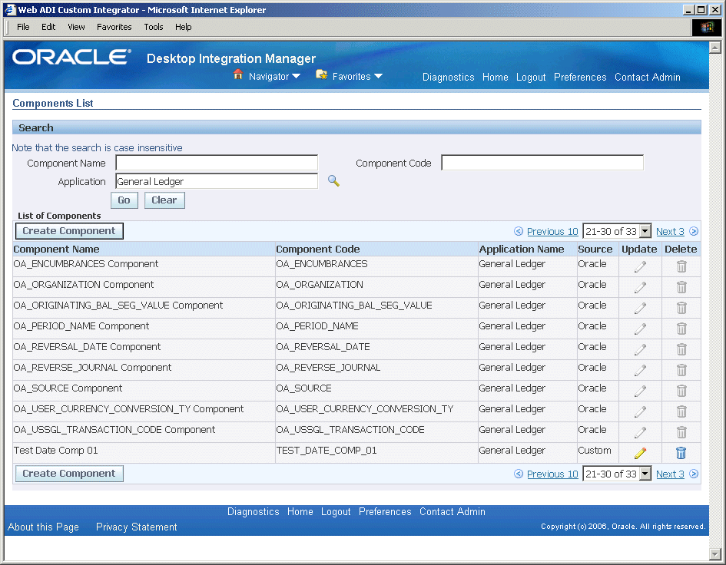This screenshot has height=565, width=726.
Task: Click the Navigator home icon
Action: coord(238,74)
